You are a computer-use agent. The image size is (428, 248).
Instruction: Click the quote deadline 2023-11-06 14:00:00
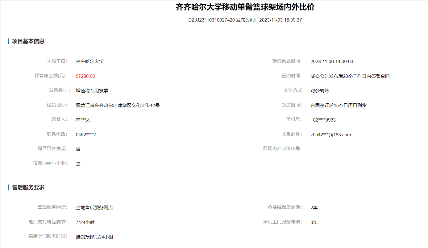332,62
